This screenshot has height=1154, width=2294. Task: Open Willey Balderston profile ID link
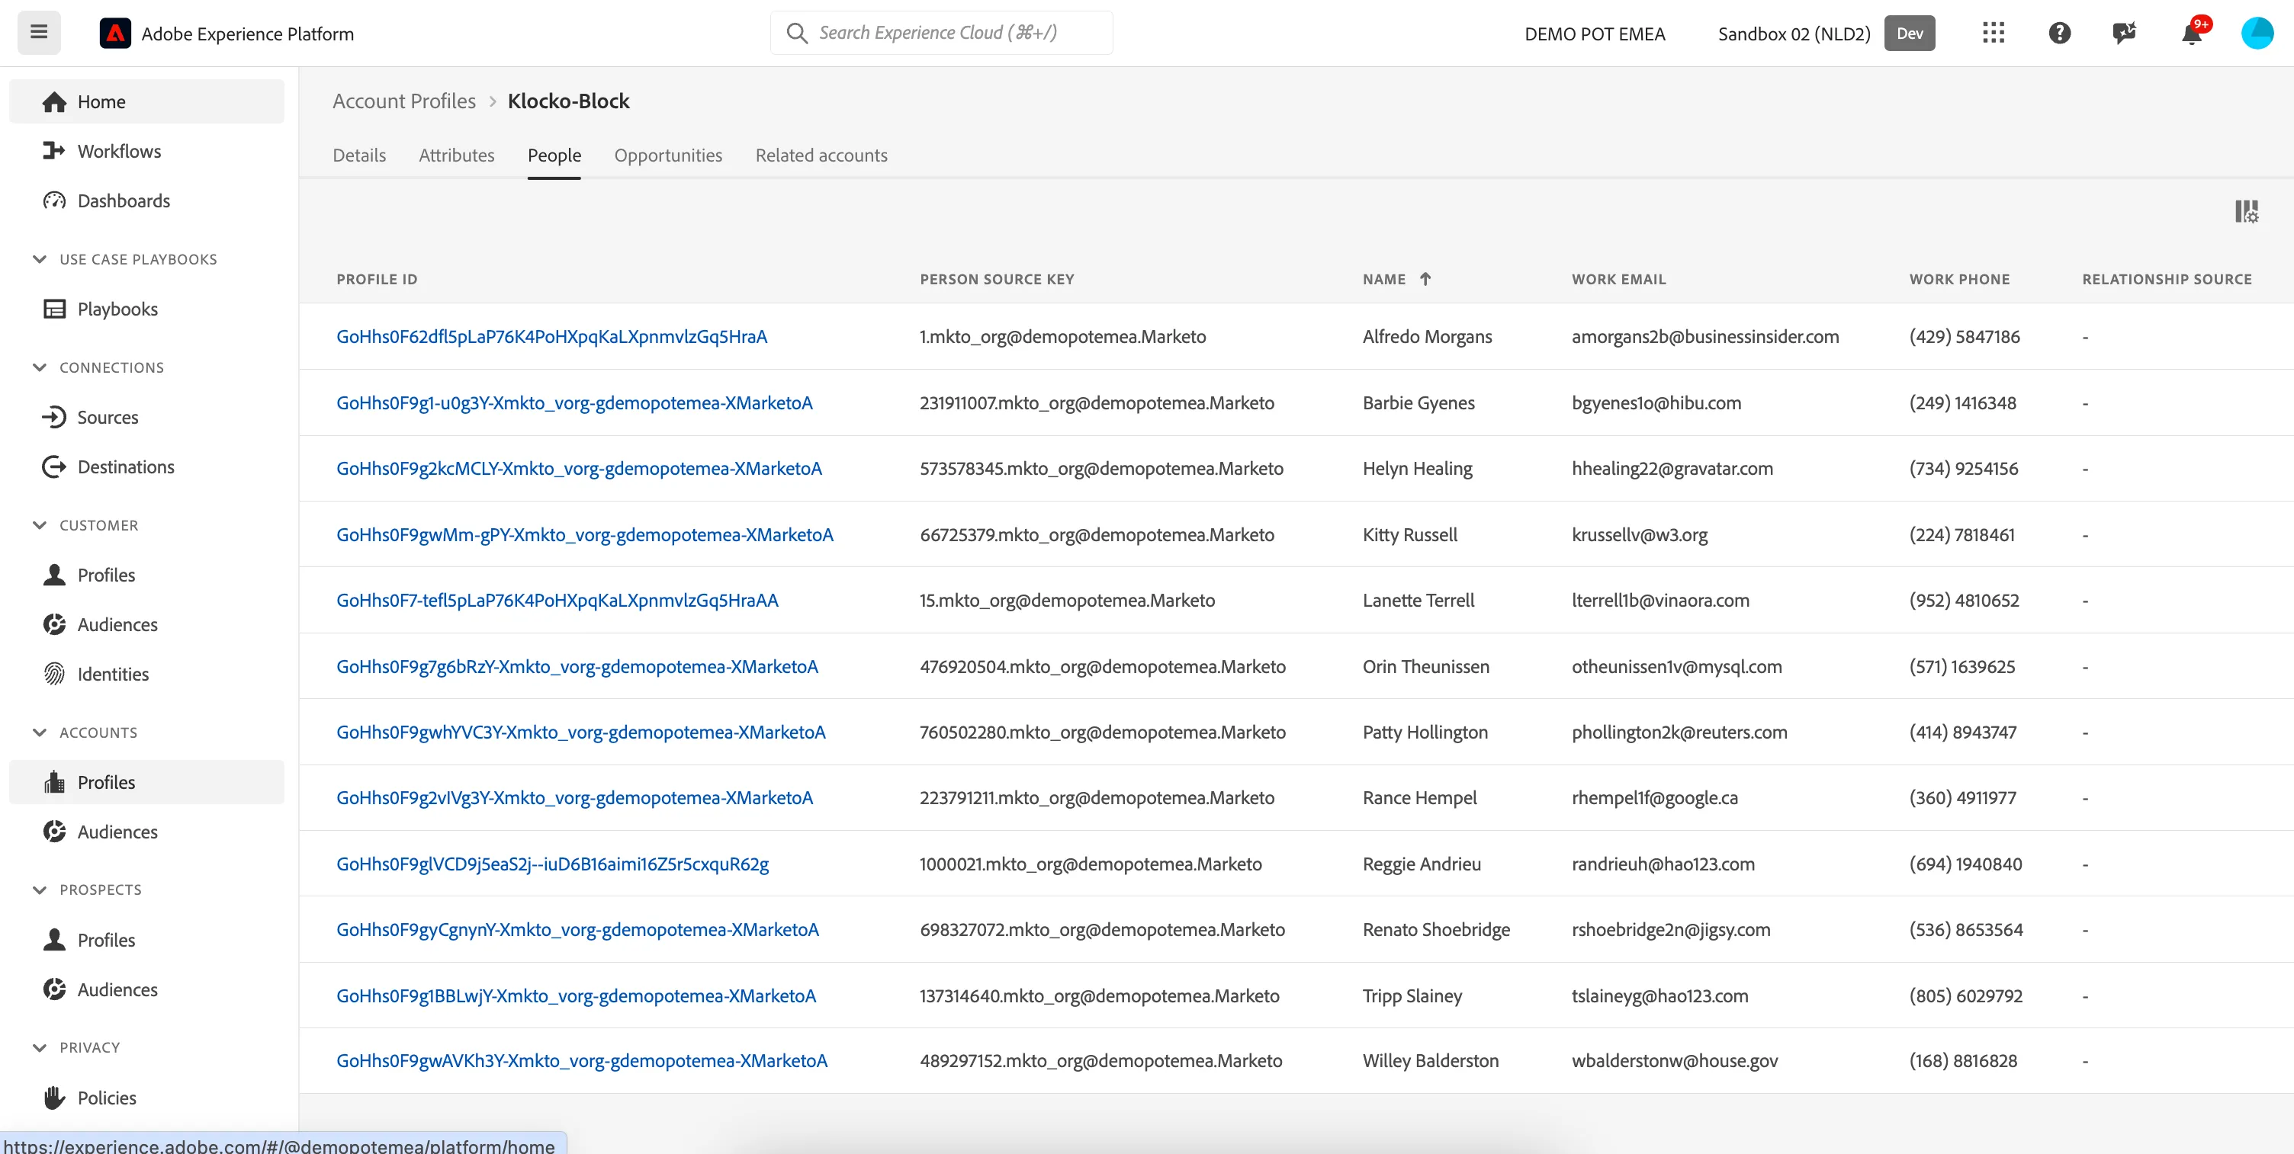tap(582, 1062)
